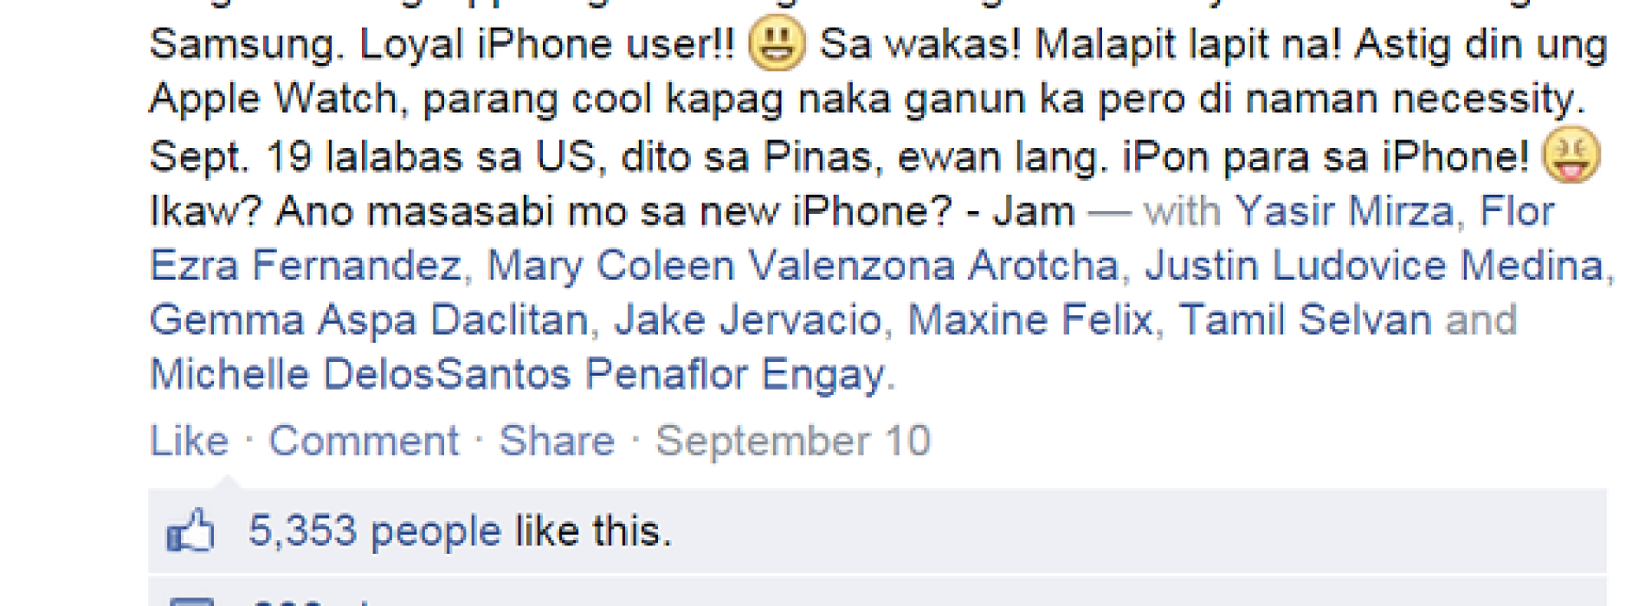Open Mary Coleen Valenzona Arotcha's profile
The height and width of the screenshot is (606, 1645).
803,265
